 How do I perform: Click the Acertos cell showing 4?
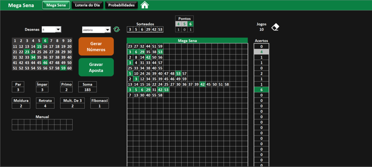(x=262, y=52)
